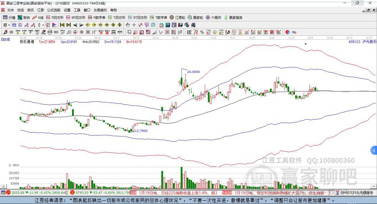Open the 交易委托 menu

pos(100,10)
